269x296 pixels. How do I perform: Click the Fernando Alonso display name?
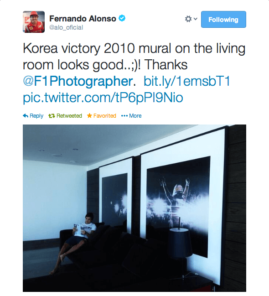[83, 19]
